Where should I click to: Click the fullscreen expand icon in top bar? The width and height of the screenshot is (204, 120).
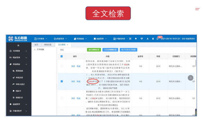[130, 38]
